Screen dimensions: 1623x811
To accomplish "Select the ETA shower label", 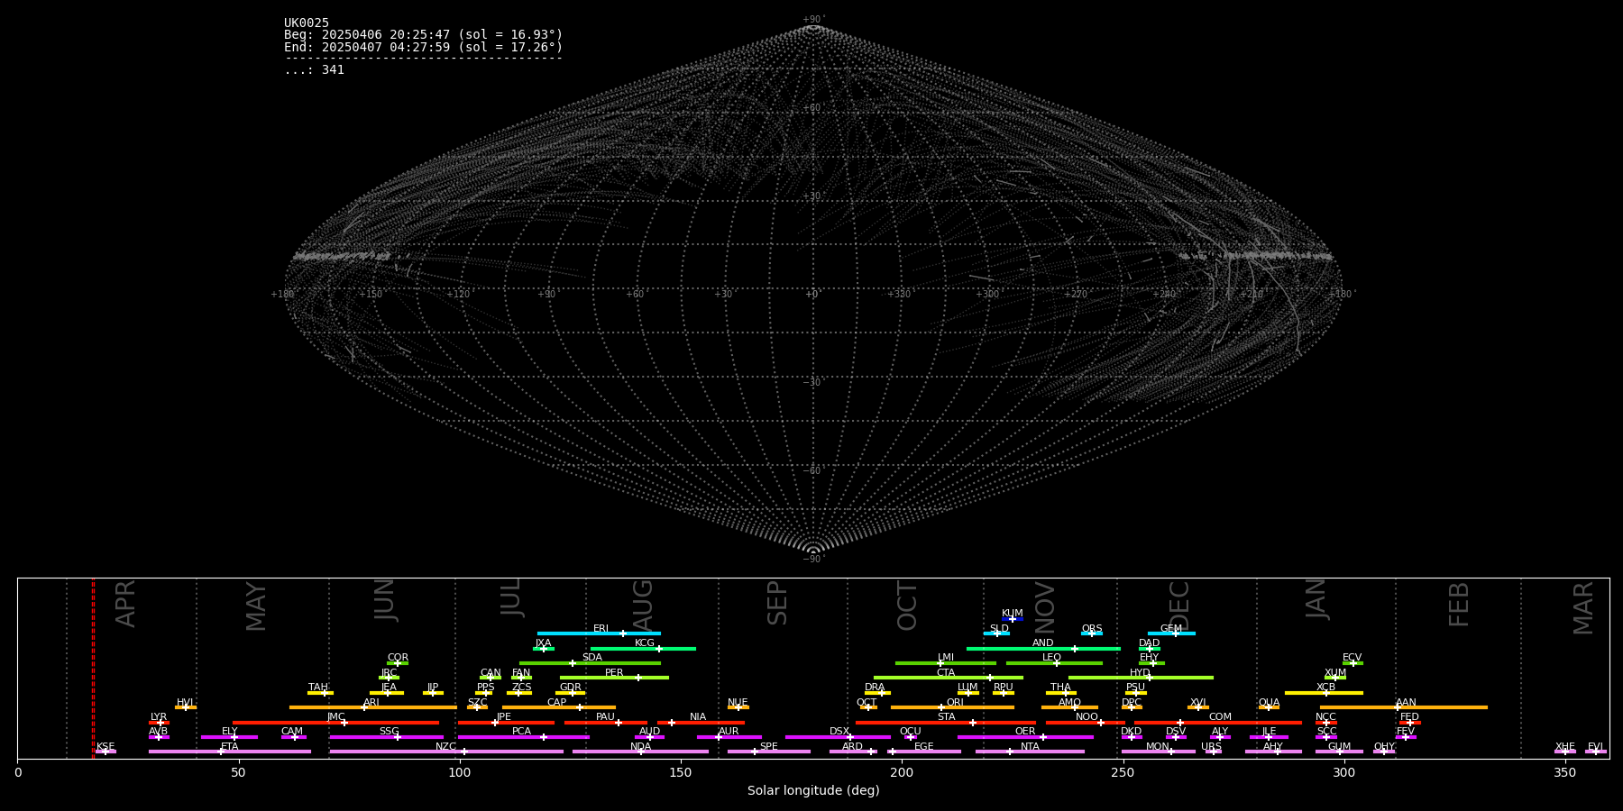I will [x=230, y=747].
